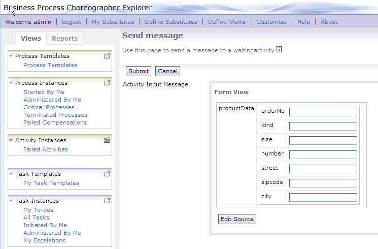
Task: Switch to the Views tab
Action: tap(31, 39)
